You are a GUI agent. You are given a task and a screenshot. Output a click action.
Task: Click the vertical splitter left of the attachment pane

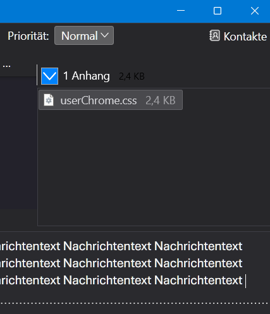click(x=37, y=75)
